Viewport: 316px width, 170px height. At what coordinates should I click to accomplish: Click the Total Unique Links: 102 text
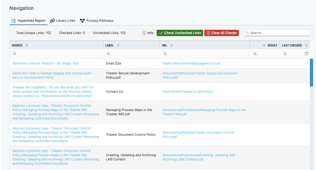[x=34, y=33]
